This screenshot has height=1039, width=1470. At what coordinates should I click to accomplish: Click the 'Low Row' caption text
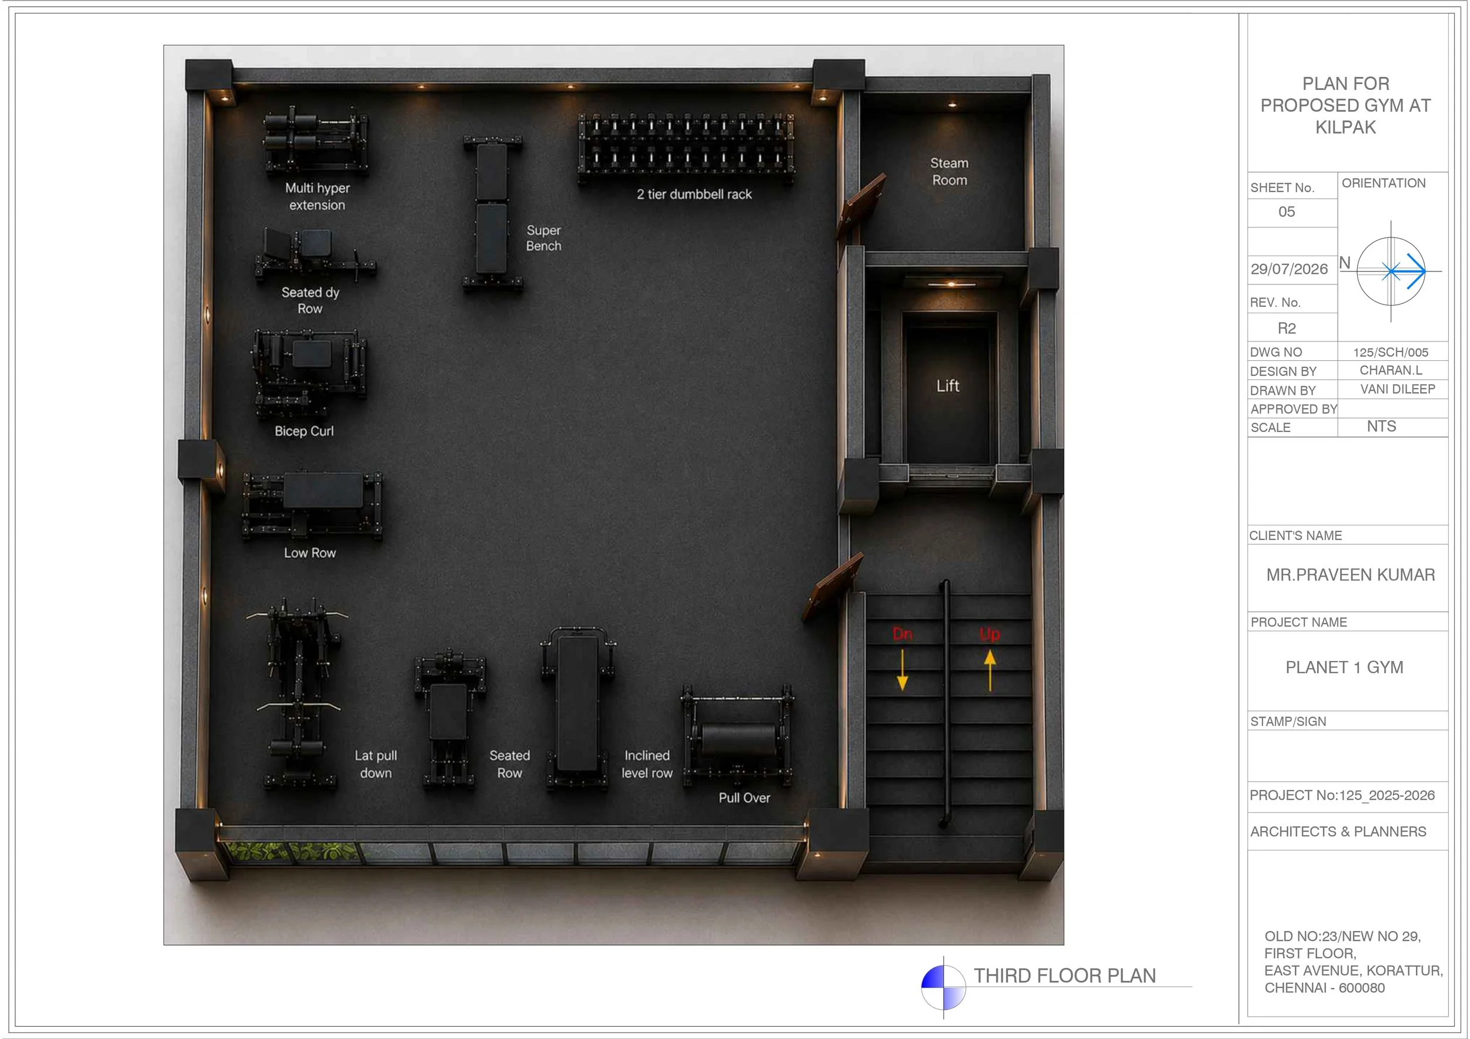(x=310, y=553)
